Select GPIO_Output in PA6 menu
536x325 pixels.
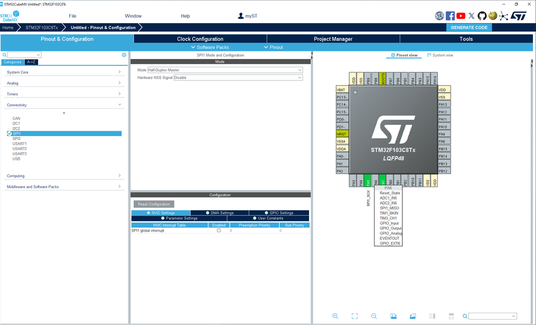(x=391, y=228)
